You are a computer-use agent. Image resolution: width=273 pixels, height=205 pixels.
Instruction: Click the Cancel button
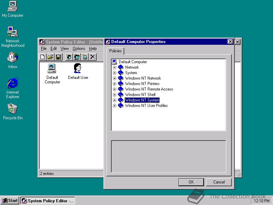point(219,182)
